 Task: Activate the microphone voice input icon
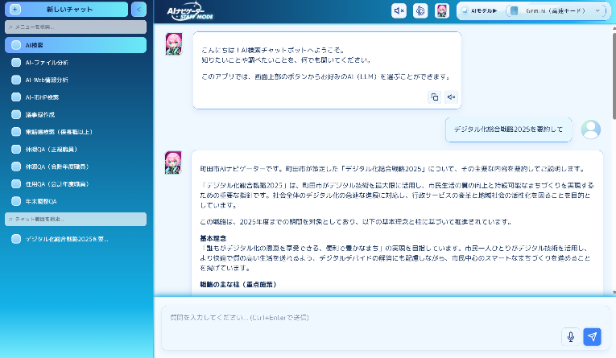tap(571, 337)
